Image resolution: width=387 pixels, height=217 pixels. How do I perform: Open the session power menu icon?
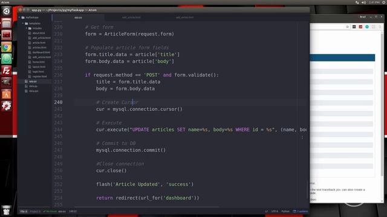384,2
